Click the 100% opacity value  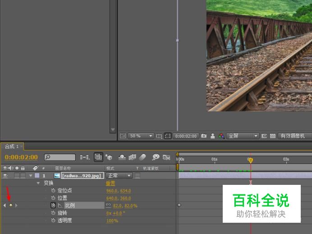click(x=112, y=220)
